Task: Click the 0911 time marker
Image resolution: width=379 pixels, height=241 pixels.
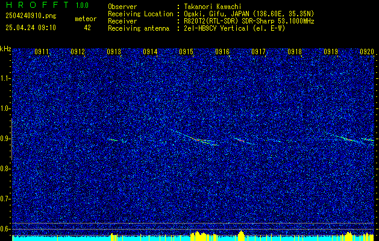Action: tap(42, 51)
